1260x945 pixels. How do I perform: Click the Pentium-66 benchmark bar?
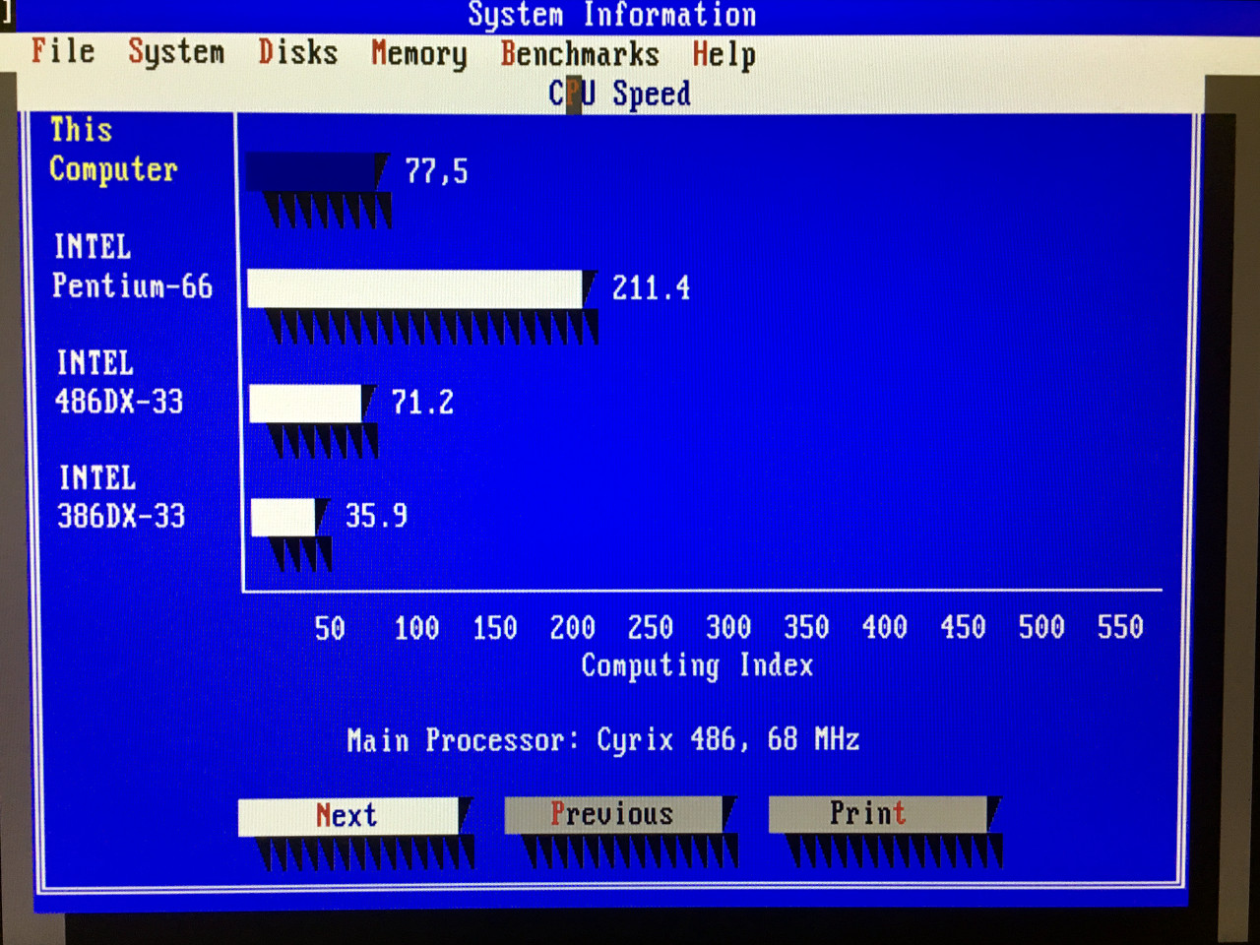pos(415,289)
